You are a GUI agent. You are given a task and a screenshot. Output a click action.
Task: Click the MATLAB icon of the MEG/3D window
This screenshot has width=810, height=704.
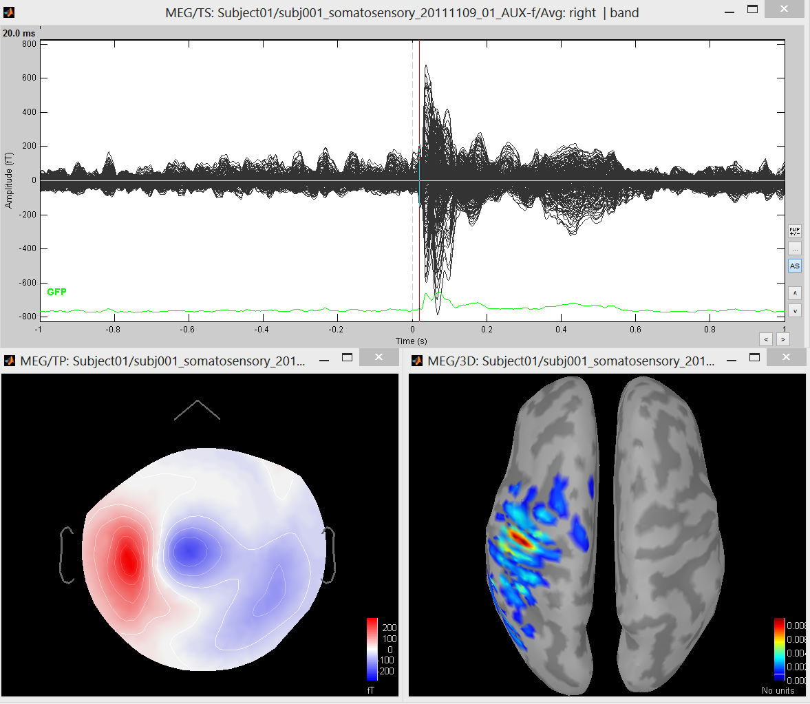417,361
